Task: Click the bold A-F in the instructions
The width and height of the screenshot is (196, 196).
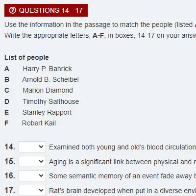Action: point(98,35)
